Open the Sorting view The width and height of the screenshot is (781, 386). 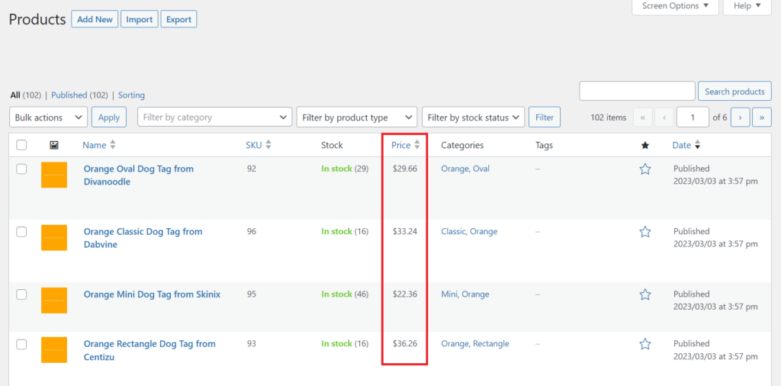pos(131,95)
